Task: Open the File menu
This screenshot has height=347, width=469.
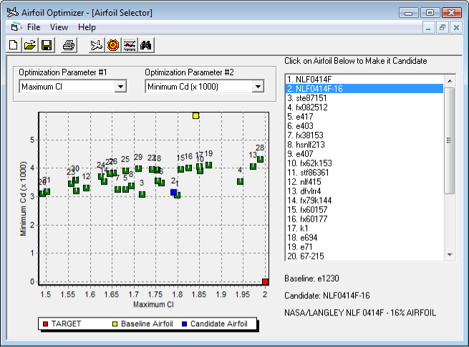Action: (x=34, y=27)
